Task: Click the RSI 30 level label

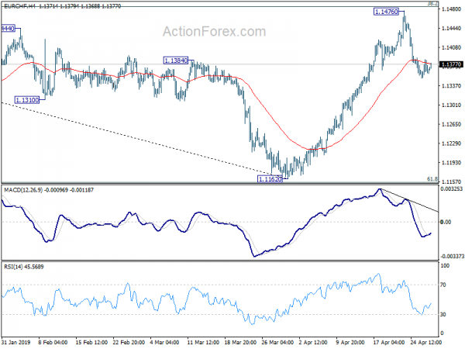Action: pos(443,314)
